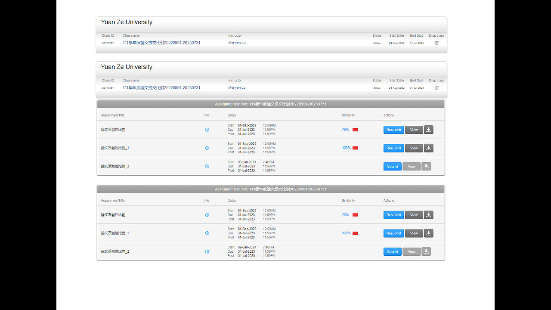
Task: Click the 'Actions' column header in lower inbox
Action: click(x=389, y=201)
